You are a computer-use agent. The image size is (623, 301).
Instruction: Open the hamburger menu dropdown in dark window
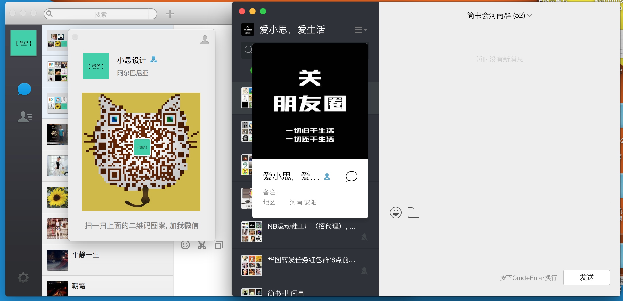tap(361, 30)
